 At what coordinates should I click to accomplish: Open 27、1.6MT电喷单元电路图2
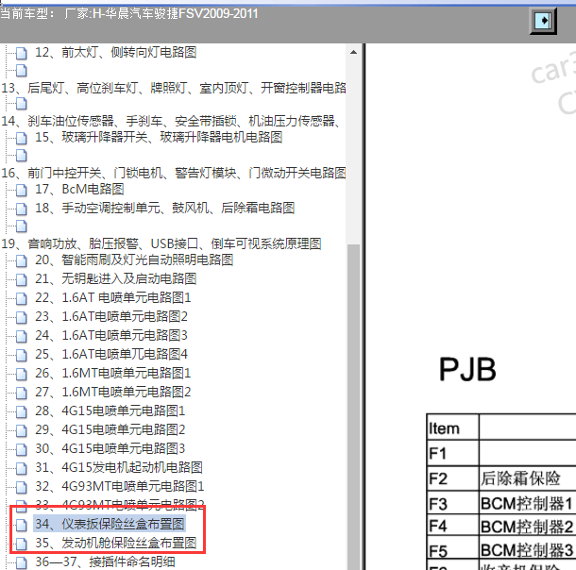[113, 392]
